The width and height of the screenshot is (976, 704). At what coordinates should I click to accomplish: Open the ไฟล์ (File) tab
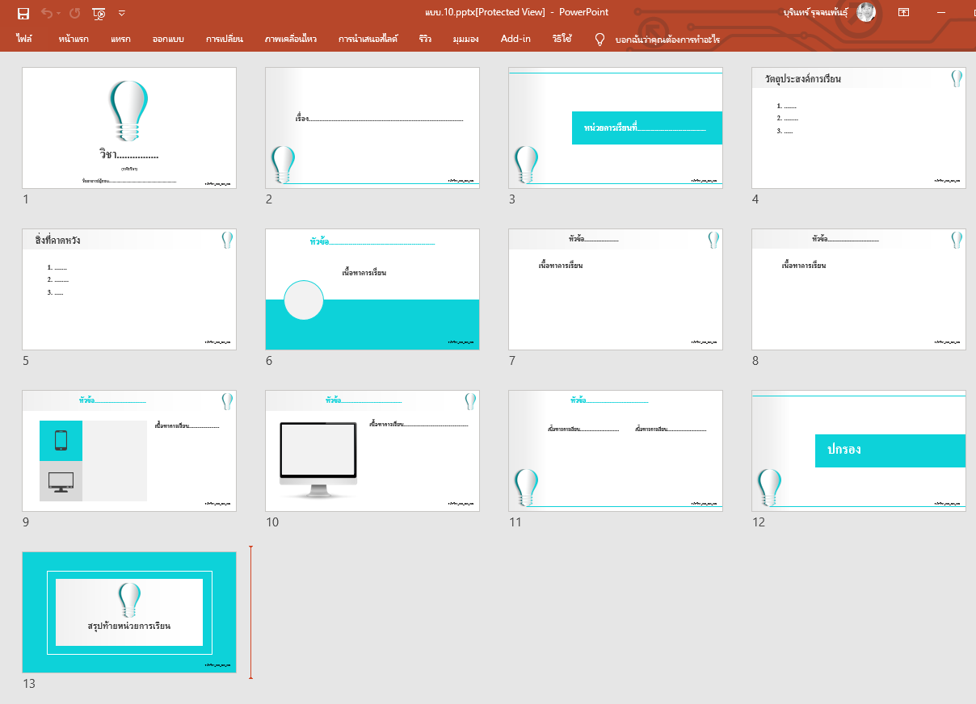click(23, 39)
